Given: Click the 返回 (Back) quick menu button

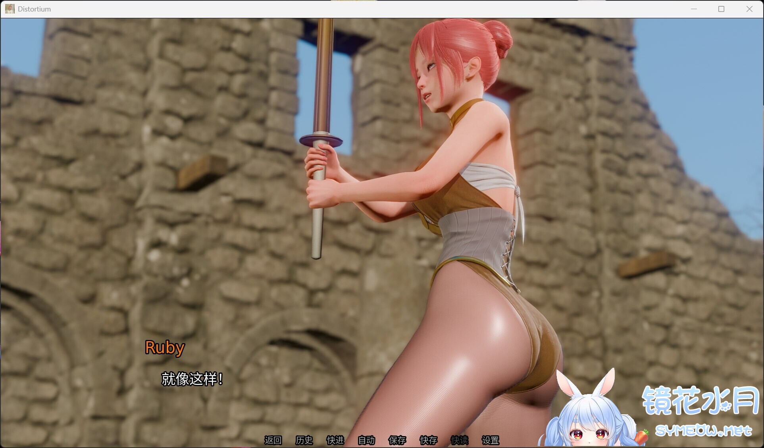Looking at the screenshot, I should 273,440.
